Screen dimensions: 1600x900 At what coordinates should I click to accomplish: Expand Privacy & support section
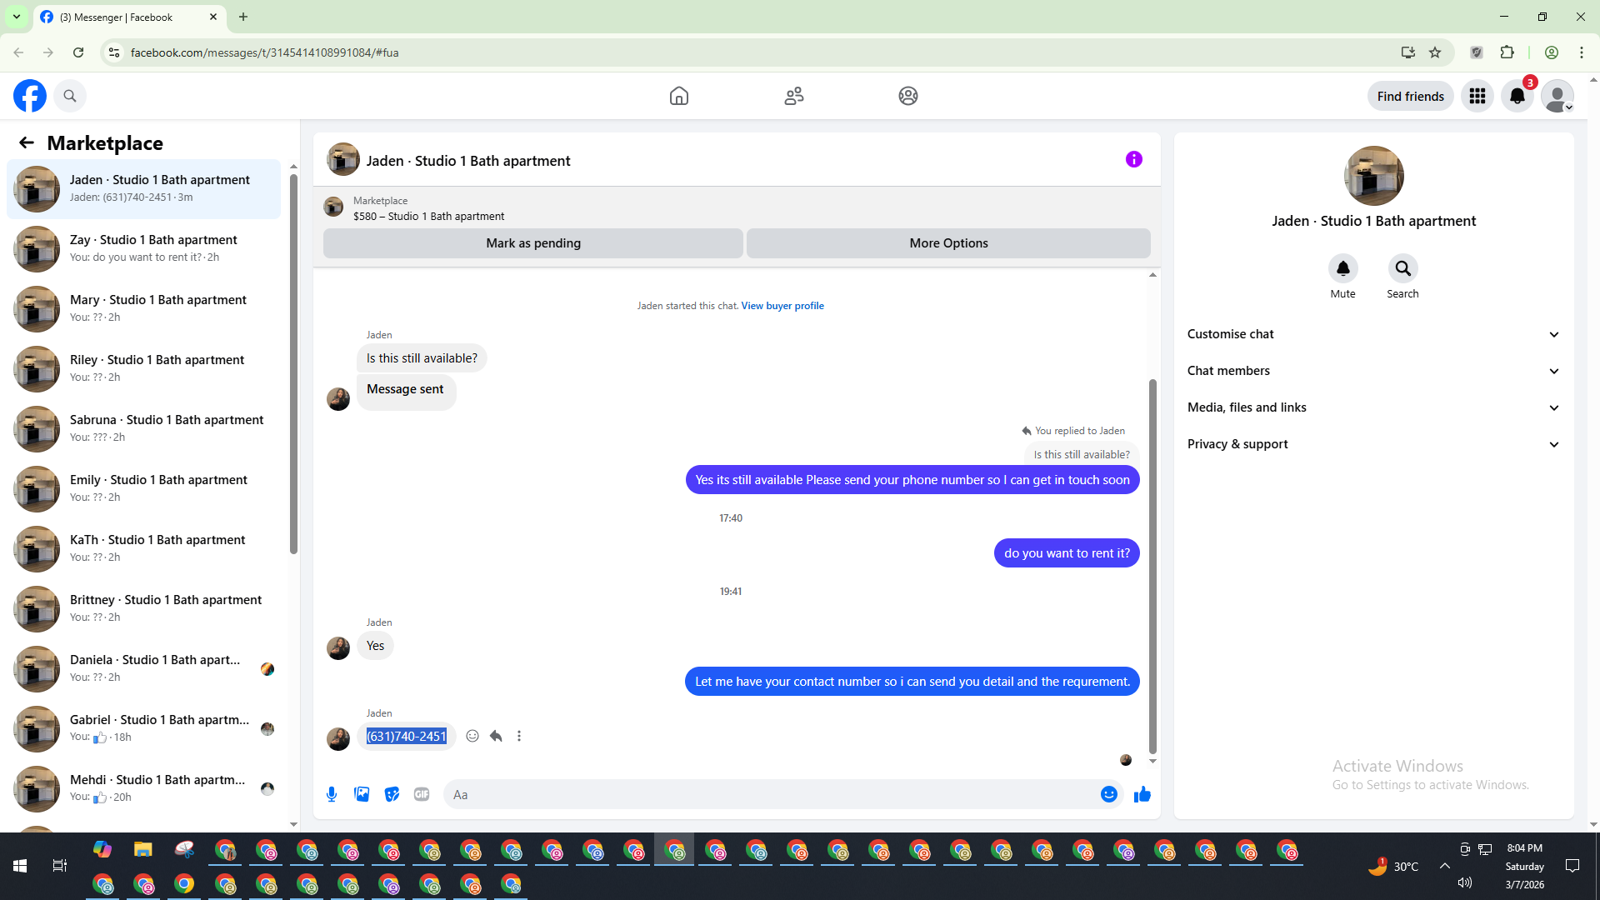1373,444
